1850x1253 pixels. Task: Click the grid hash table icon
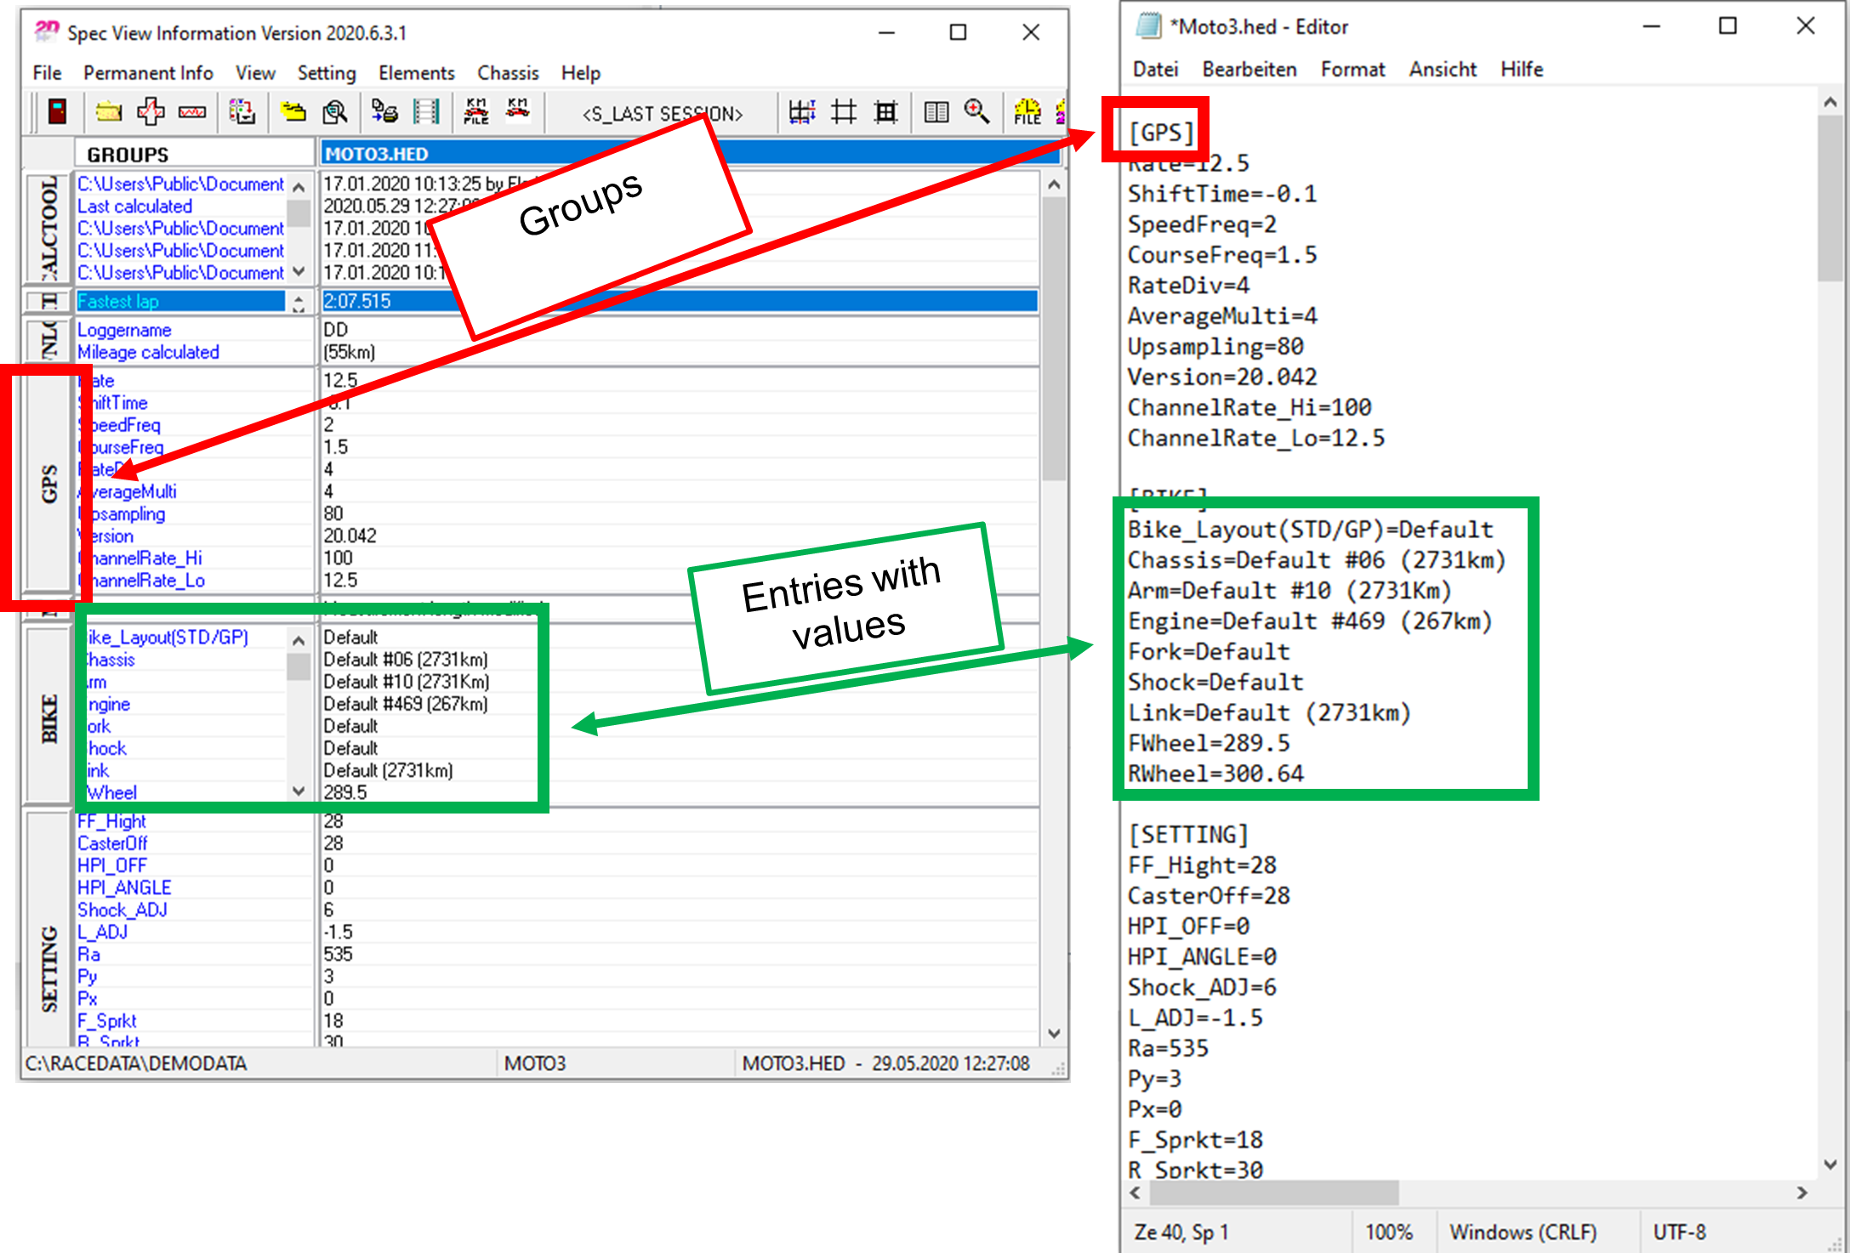(843, 111)
